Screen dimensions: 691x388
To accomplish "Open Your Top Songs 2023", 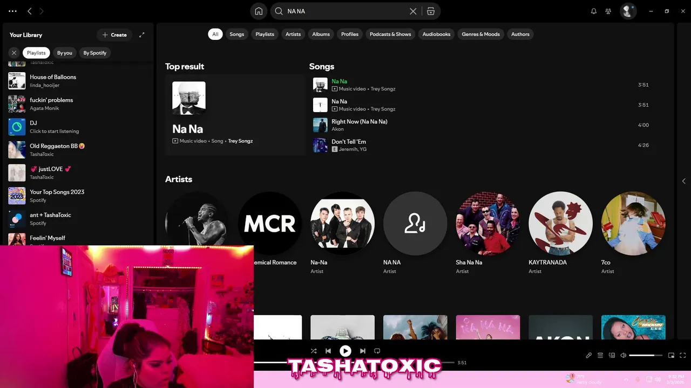I will [78, 196].
